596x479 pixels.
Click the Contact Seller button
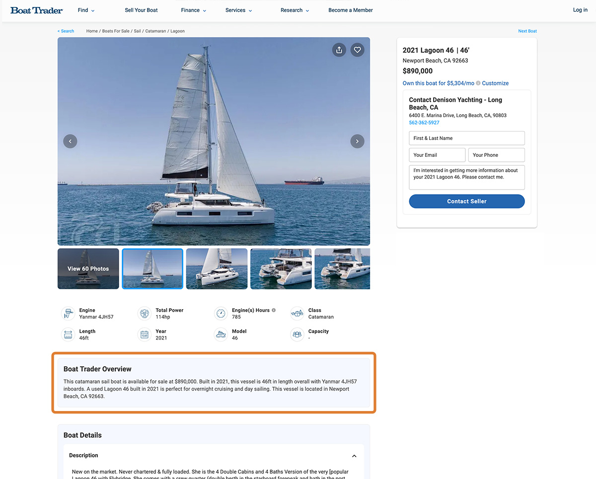pos(467,201)
